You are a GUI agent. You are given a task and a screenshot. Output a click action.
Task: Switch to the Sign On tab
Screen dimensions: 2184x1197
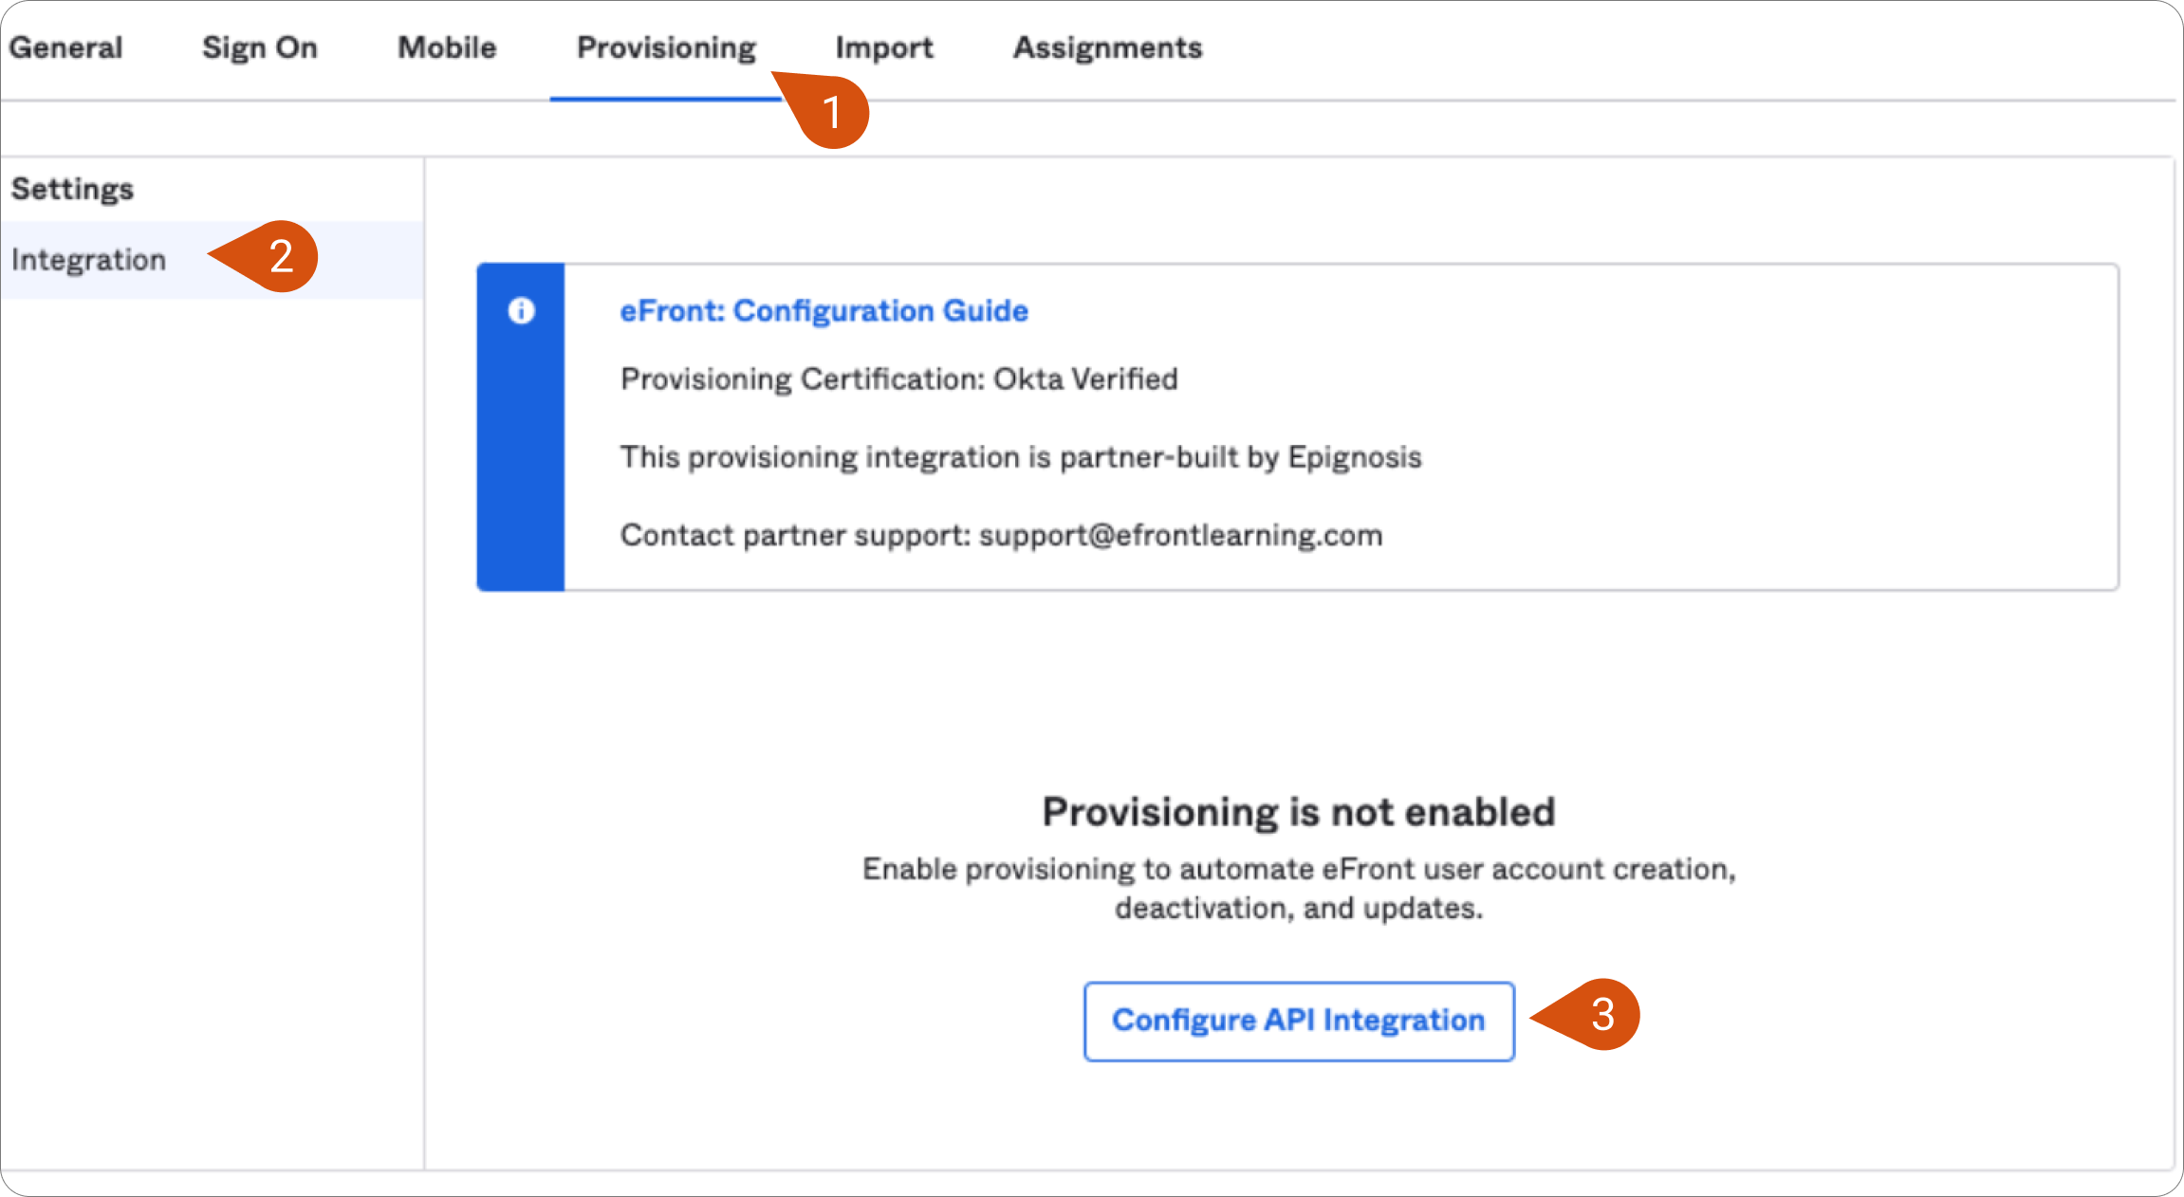[x=259, y=47]
